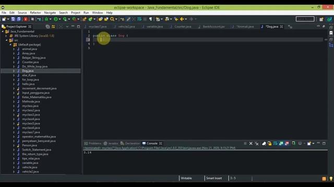
Task: Open the Navigate menu
Action: click(x=50, y=12)
